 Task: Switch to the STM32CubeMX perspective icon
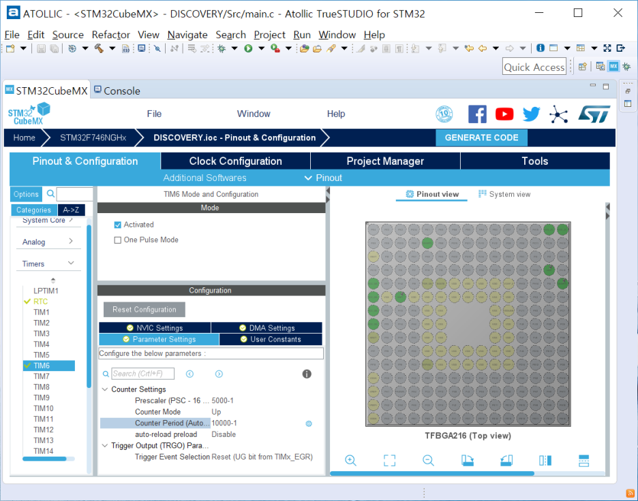[x=613, y=66]
